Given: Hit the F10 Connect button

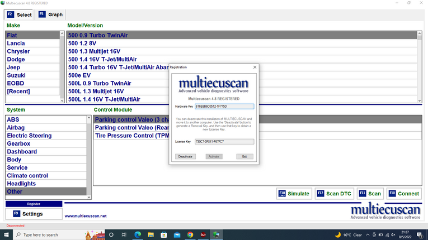Looking at the screenshot, I should pos(403,194).
